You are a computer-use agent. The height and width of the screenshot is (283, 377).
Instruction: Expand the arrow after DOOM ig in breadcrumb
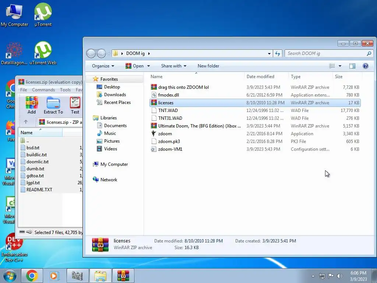point(149,53)
